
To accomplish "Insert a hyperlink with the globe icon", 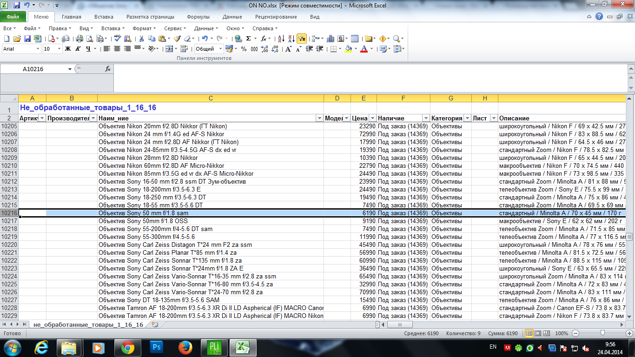I will (238, 39).
